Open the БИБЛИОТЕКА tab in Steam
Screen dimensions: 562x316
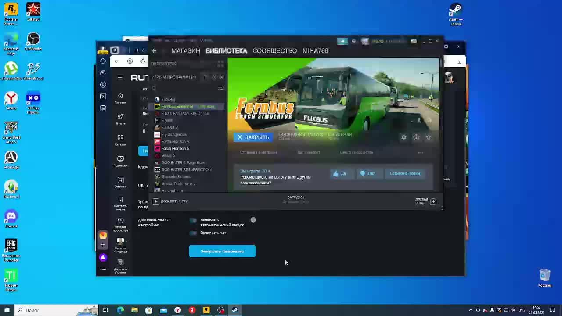[226, 50]
